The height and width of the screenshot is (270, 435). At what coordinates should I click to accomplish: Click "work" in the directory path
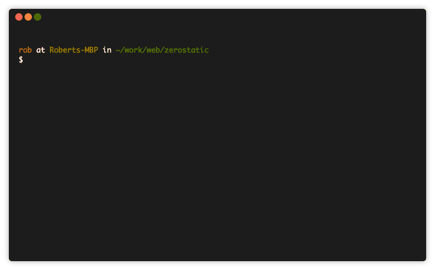point(133,50)
